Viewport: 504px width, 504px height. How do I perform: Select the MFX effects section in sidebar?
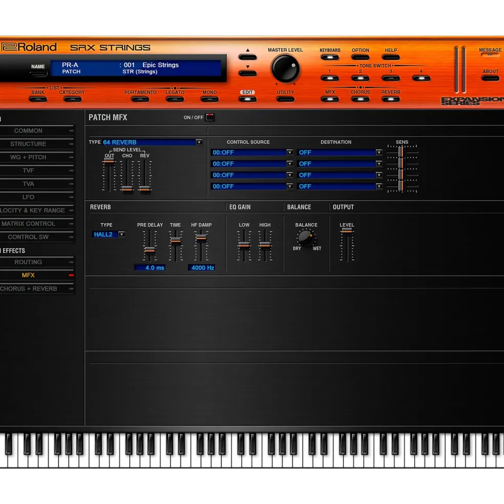click(x=37, y=275)
